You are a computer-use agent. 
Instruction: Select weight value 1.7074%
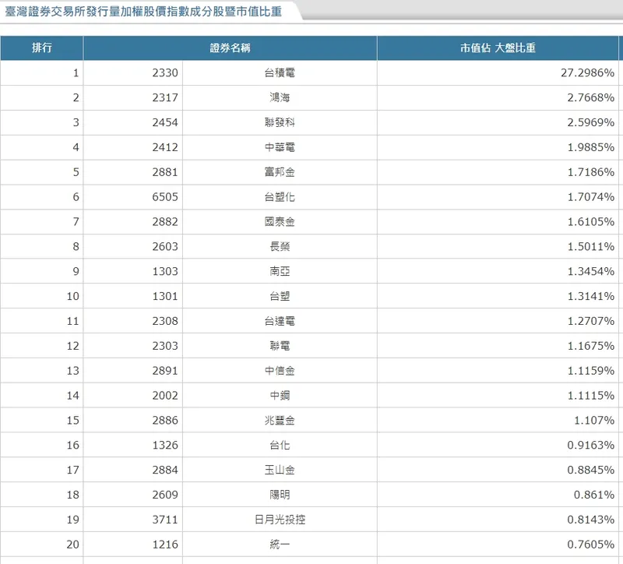pyautogui.click(x=590, y=197)
